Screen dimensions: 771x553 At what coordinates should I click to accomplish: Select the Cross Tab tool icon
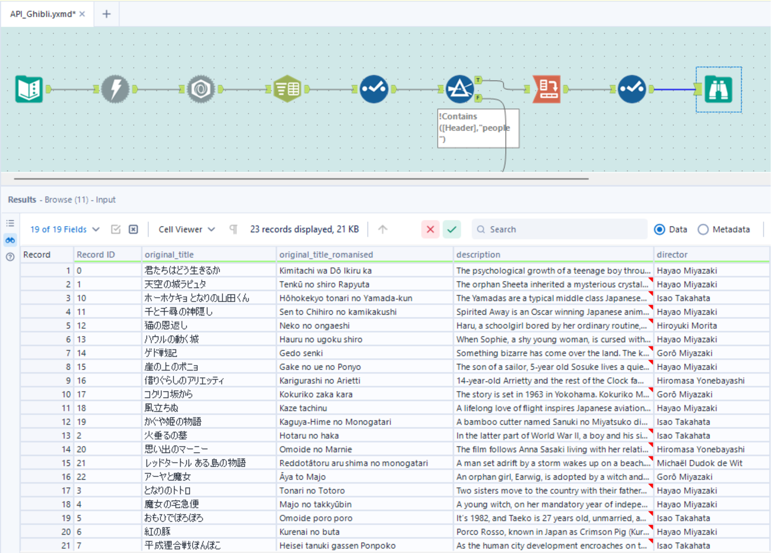tap(546, 89)
